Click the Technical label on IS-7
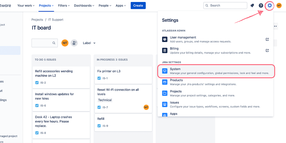This screenshot has height=143, width=286. coord(105,100)
